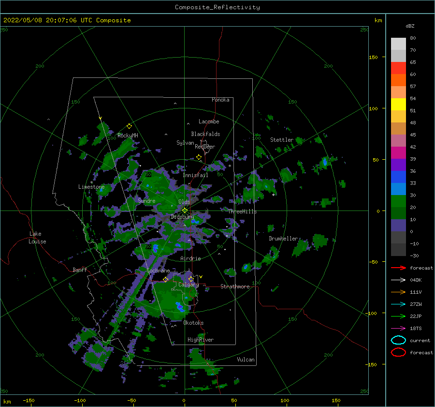Image resolution: width=435 pixels, height=407 pixels.
Task: Pick the red 60-65 dBZ color swatch
Action: tap(398, 68)
